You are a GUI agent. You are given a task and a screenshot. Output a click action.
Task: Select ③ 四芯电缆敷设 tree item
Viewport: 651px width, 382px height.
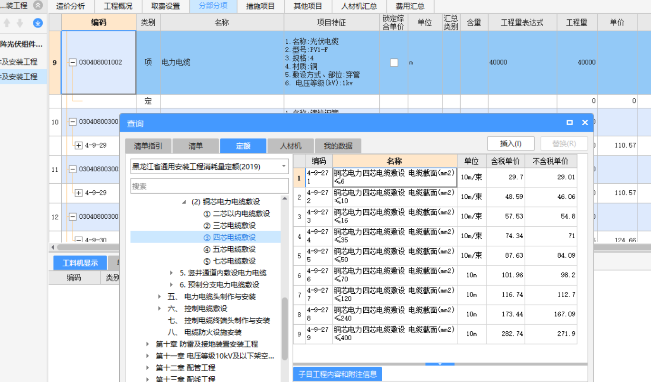tap(229, 237)
